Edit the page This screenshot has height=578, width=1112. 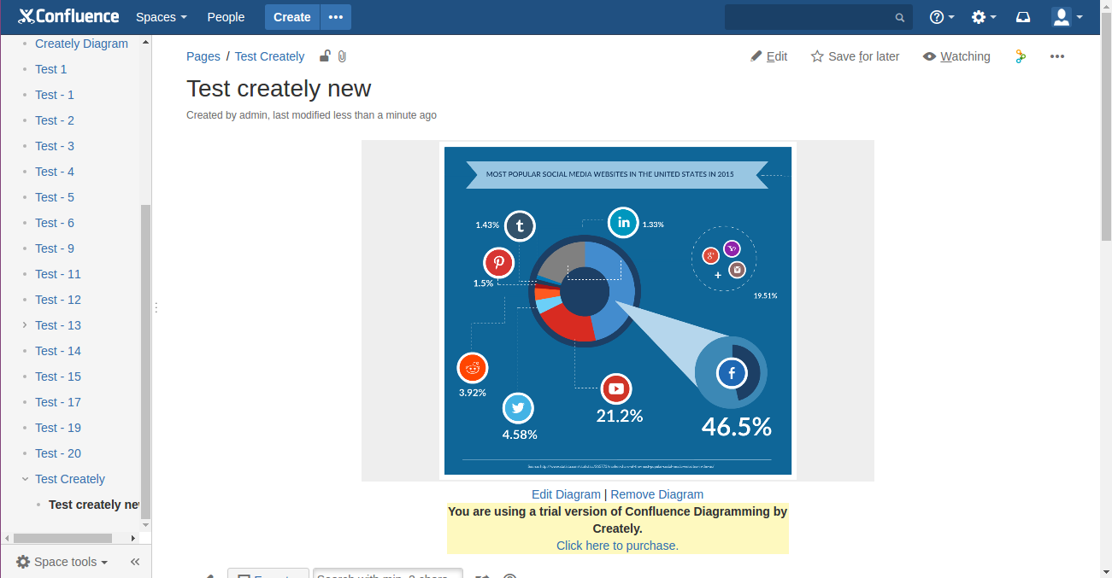click(x=769, y=56)
